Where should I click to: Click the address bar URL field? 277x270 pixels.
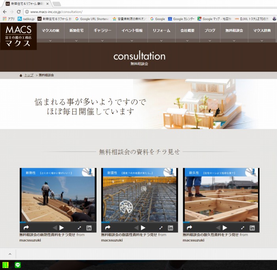click(150, 12)
